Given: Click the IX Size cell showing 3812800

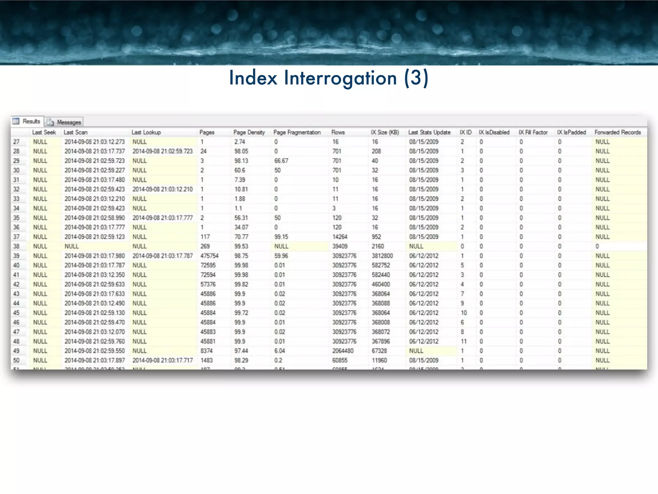Looking at the screenshot, I should coord(382,256).
